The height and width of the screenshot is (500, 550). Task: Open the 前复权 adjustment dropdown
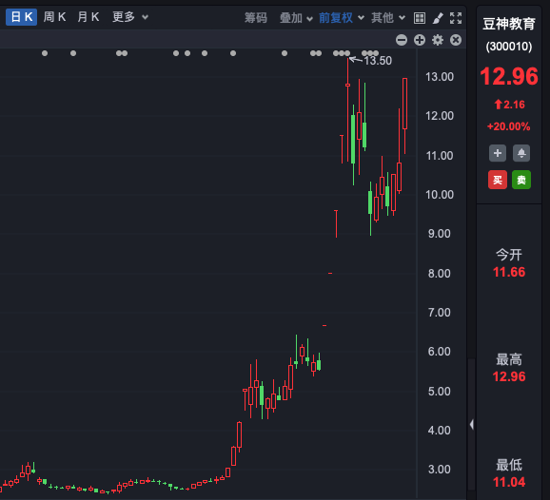coord(342,18)
